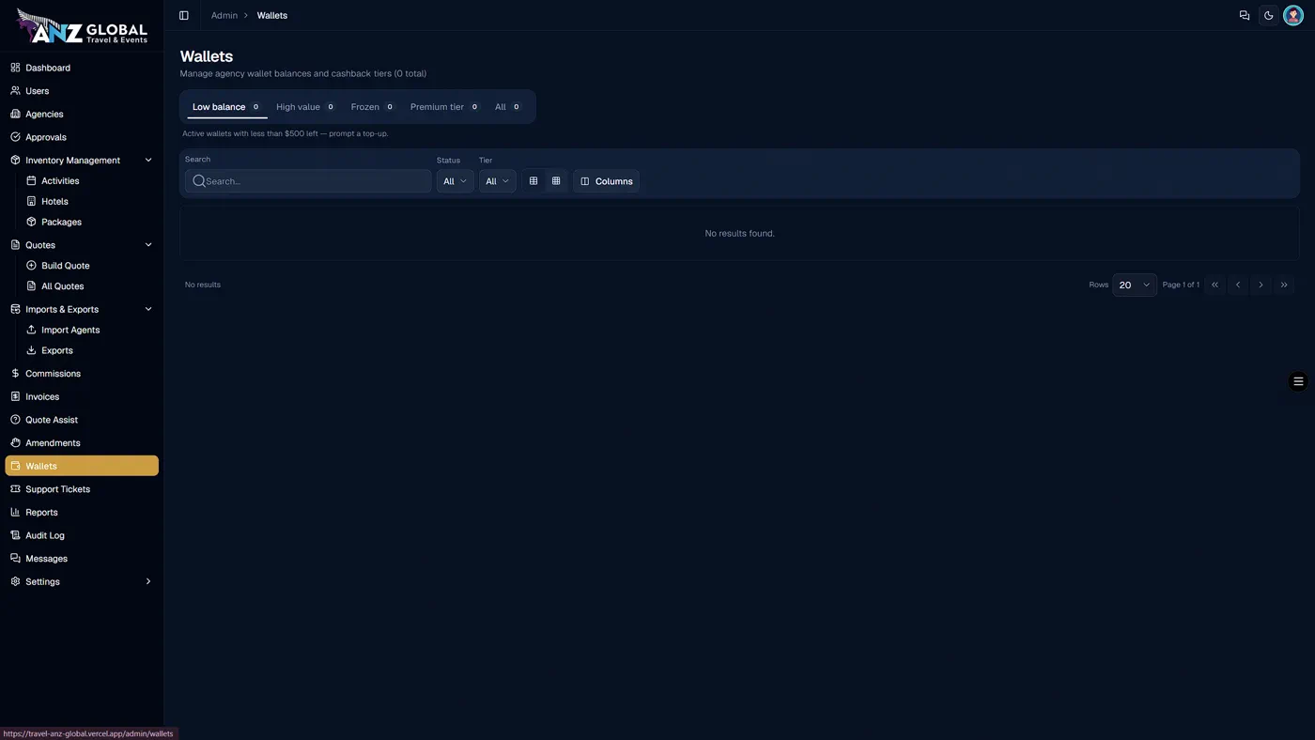Open the chat messages icon in header
This screenshot has width=1315, height=740.
tap(1245, 15)
